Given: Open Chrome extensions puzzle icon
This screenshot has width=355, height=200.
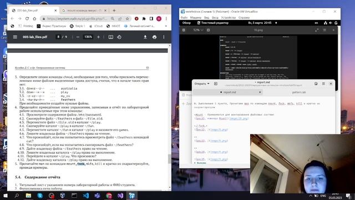Looking at the screenshot, I should click(x=144, y=18).
